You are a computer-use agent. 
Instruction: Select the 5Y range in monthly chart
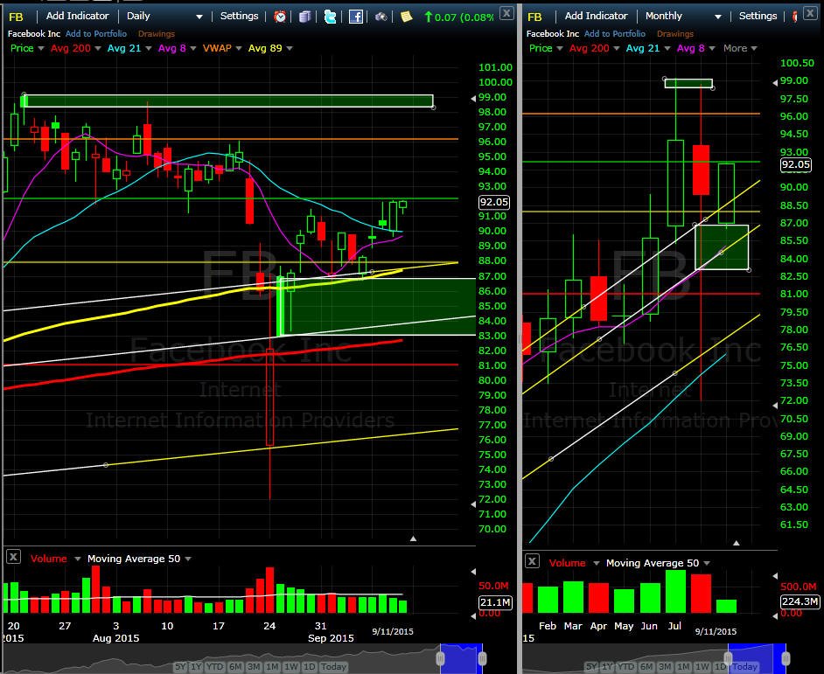(x=591, y=667)
